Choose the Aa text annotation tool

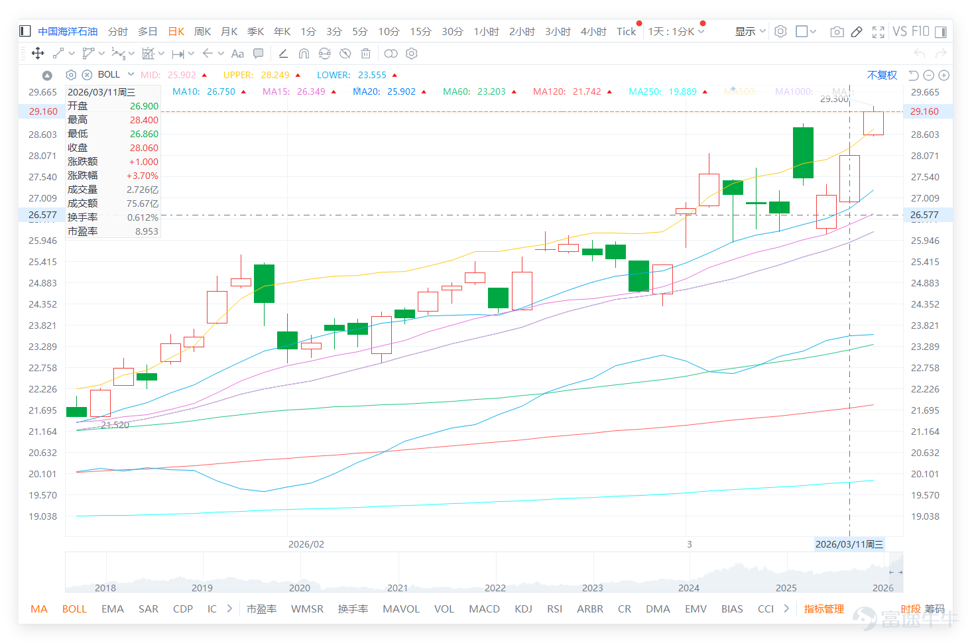(237, 54)
